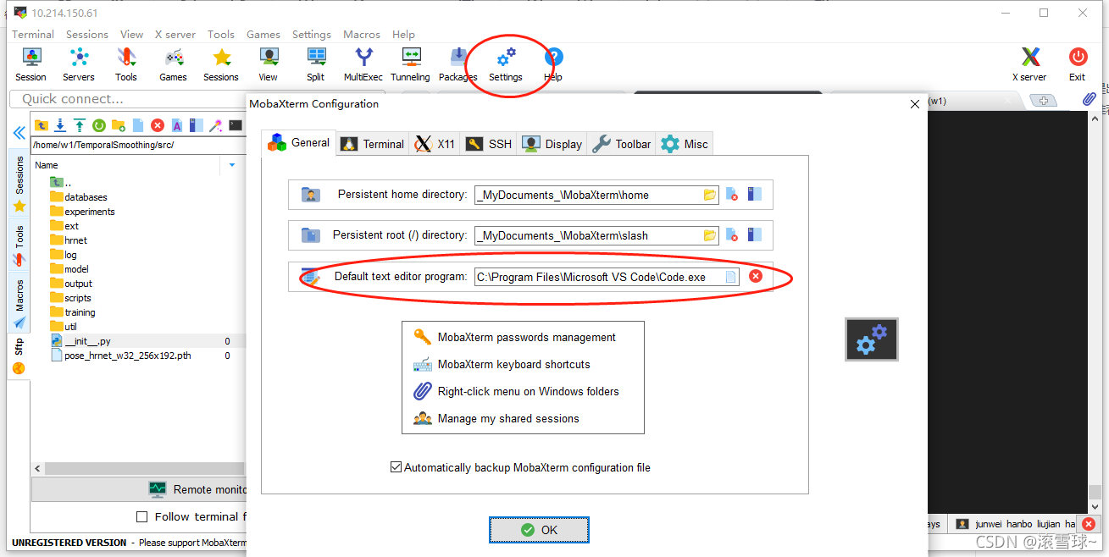
Task: Click the red delete icon in SFTP toolbar
Action: (158, 125)
